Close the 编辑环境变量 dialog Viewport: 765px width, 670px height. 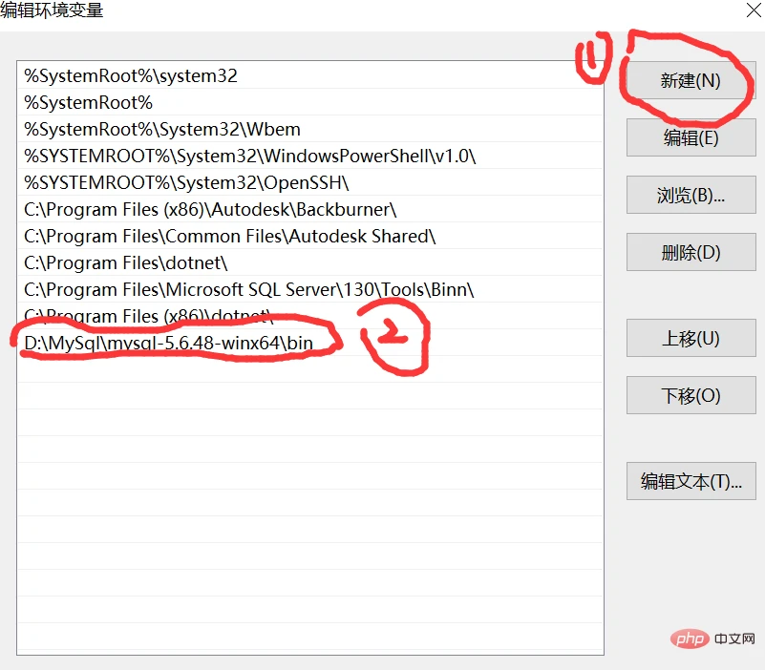tap(754, 10)
